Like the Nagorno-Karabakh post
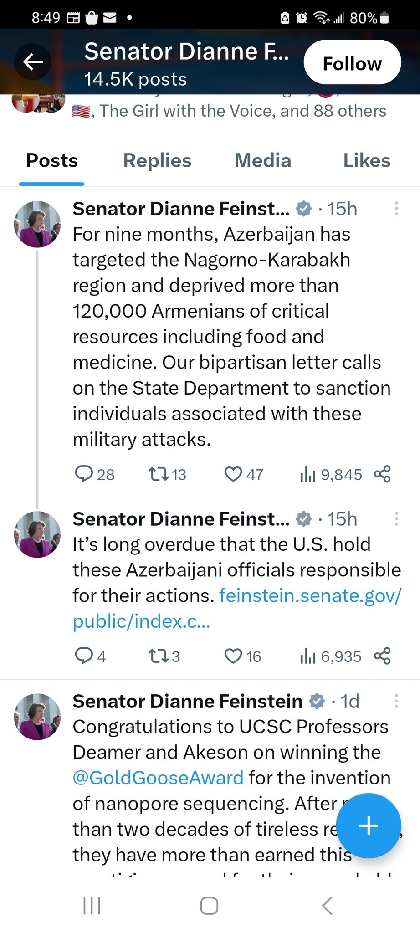Image resolution: width=420 pixels, height=933 pixels. tap(233, 474)
